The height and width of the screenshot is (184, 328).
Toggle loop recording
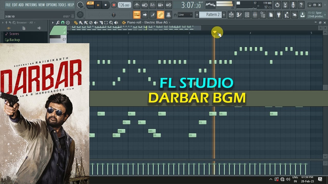[168, 5]
